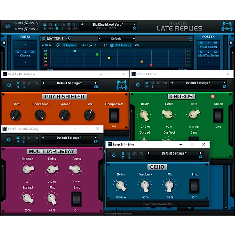
Task: Click the Echo Feedback knob
Action: click(145, 185)
